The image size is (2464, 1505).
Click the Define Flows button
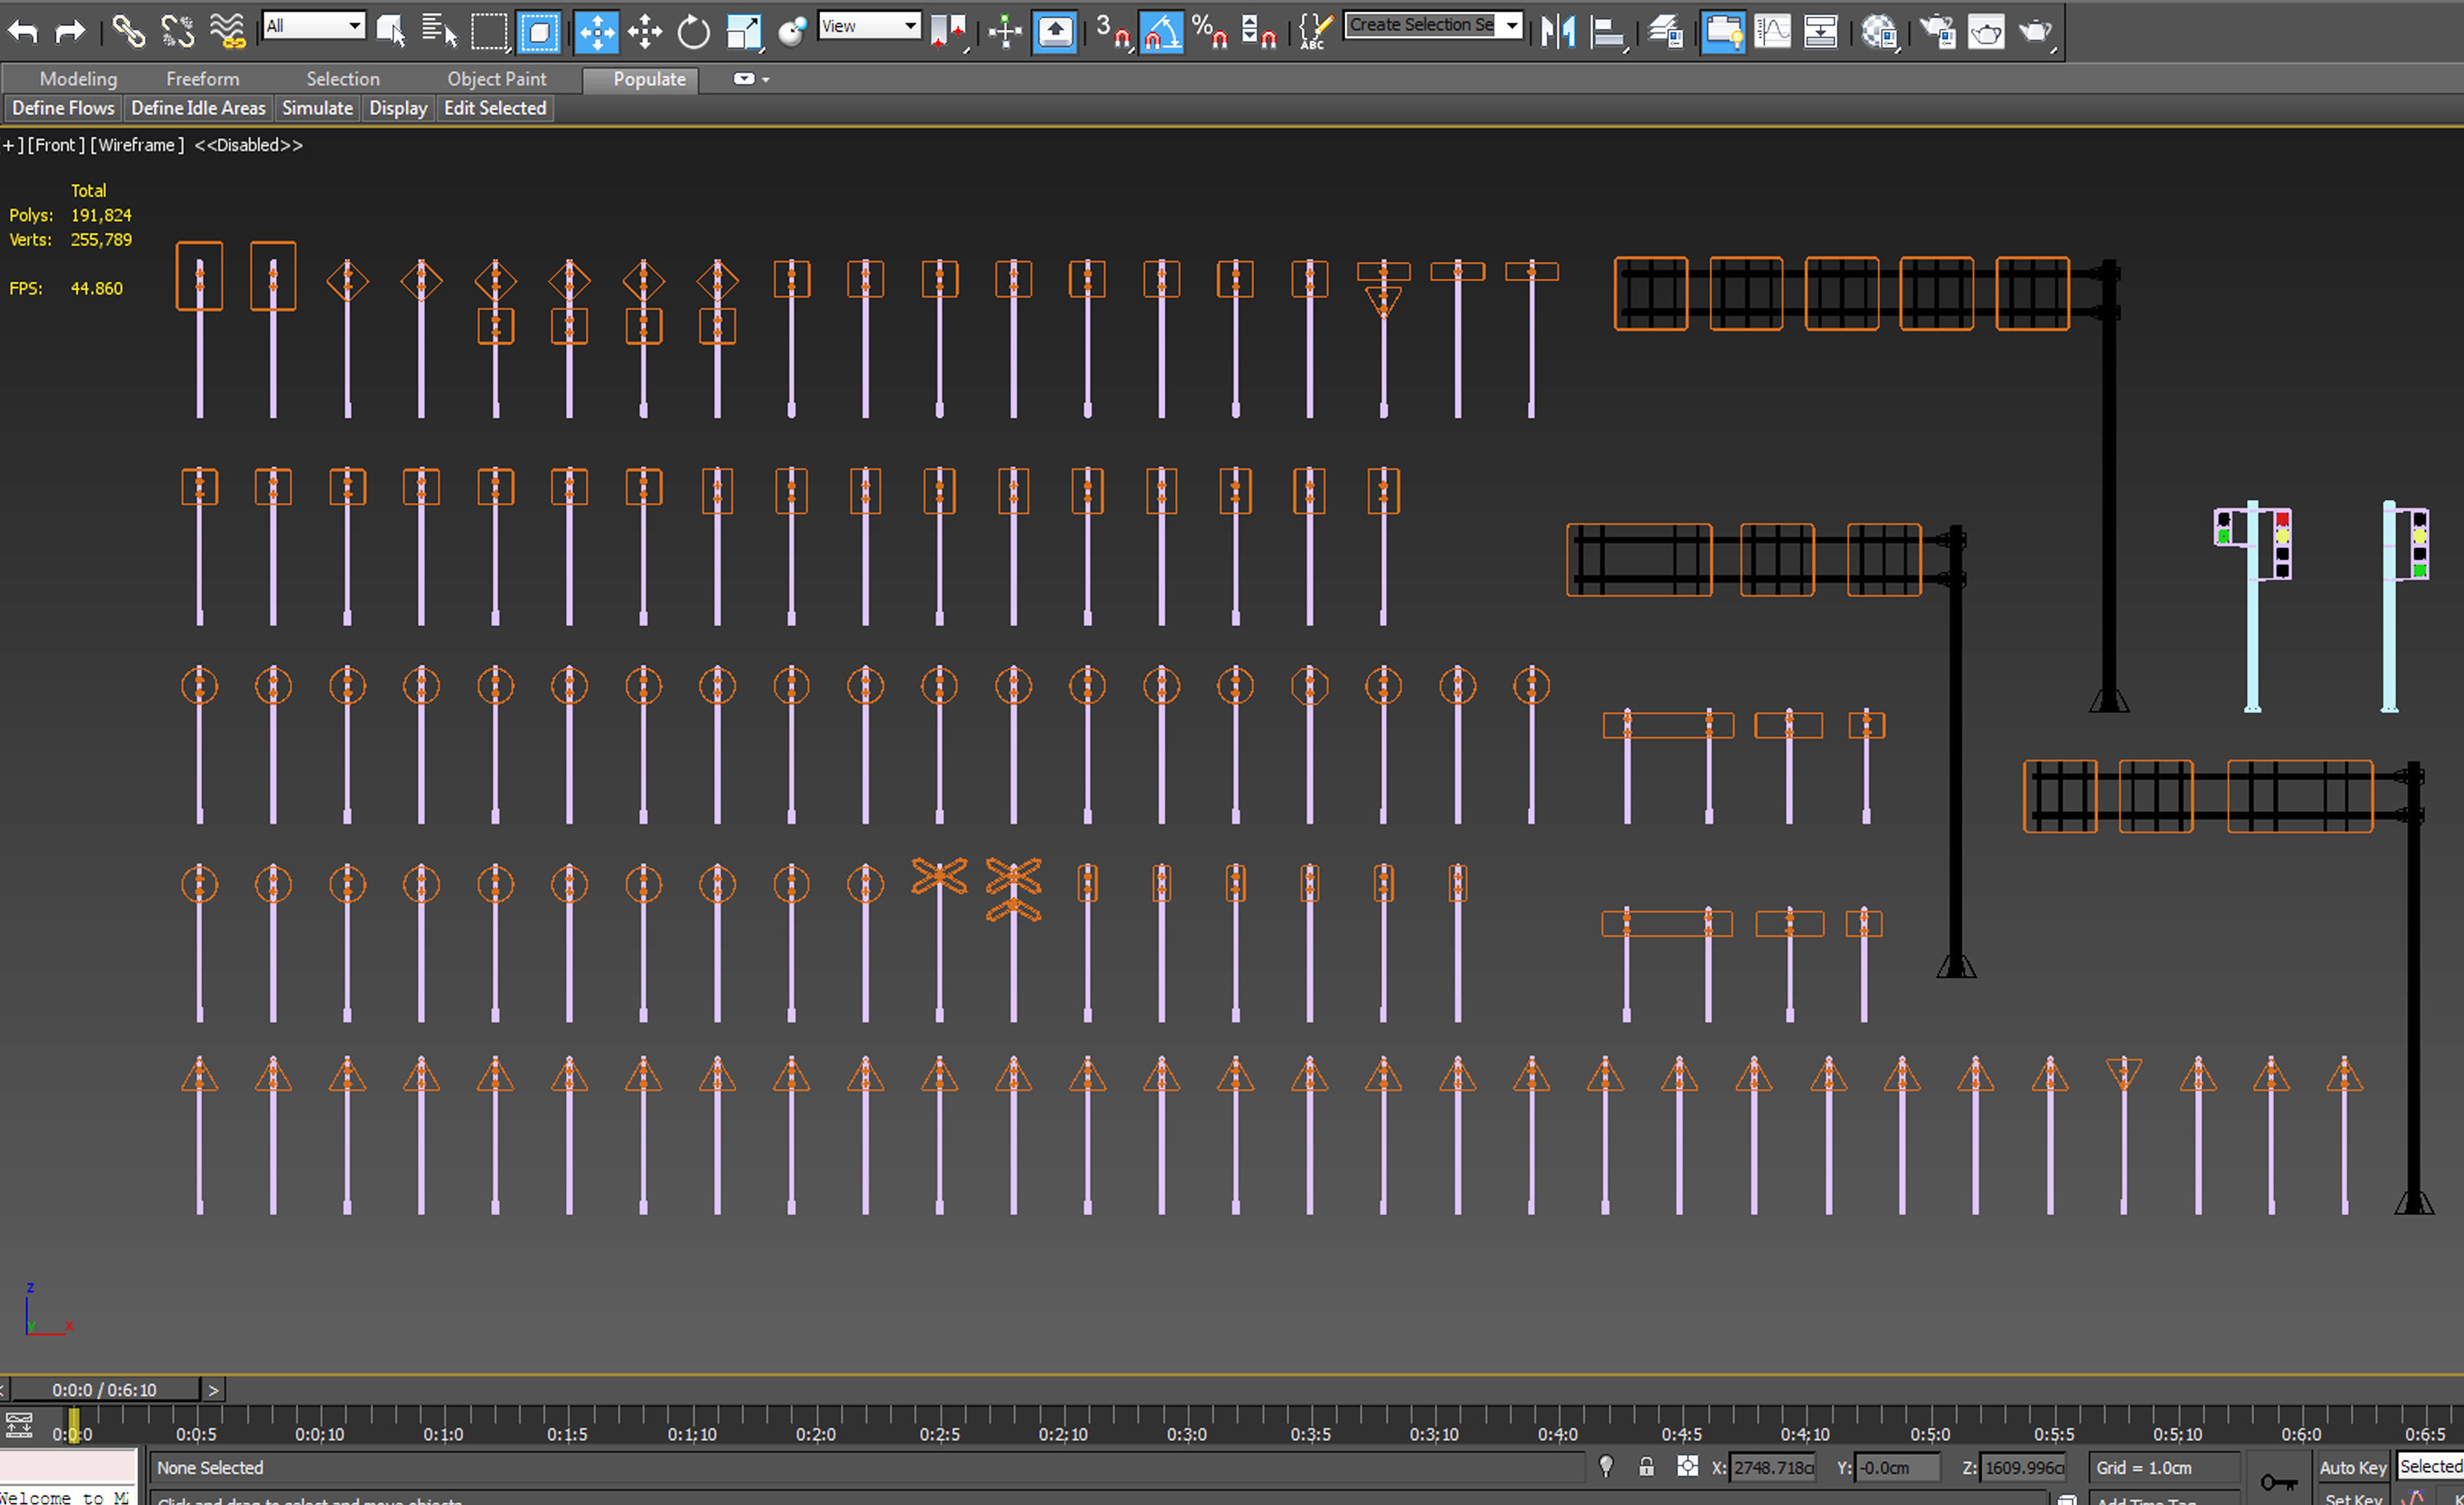[63, 108]
